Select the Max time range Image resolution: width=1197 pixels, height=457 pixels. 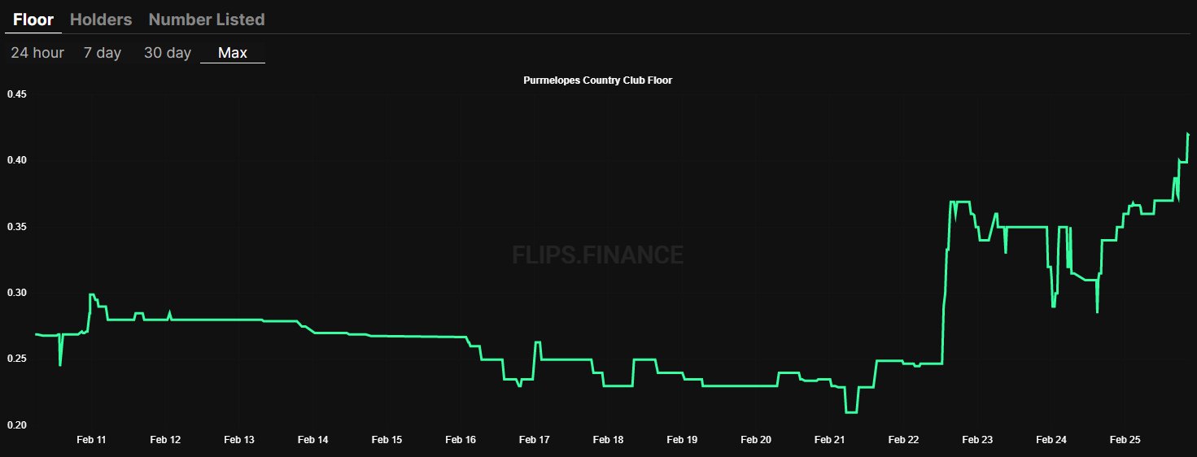pos(233,53)
